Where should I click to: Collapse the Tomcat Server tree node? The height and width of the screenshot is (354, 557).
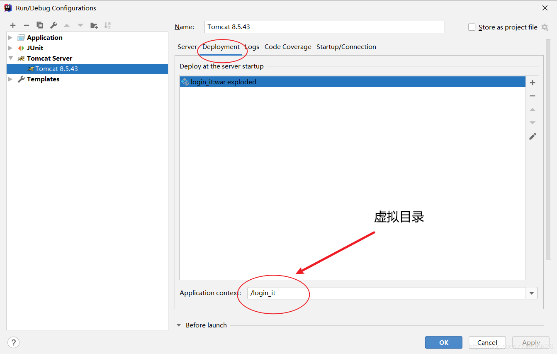[10, 58]
